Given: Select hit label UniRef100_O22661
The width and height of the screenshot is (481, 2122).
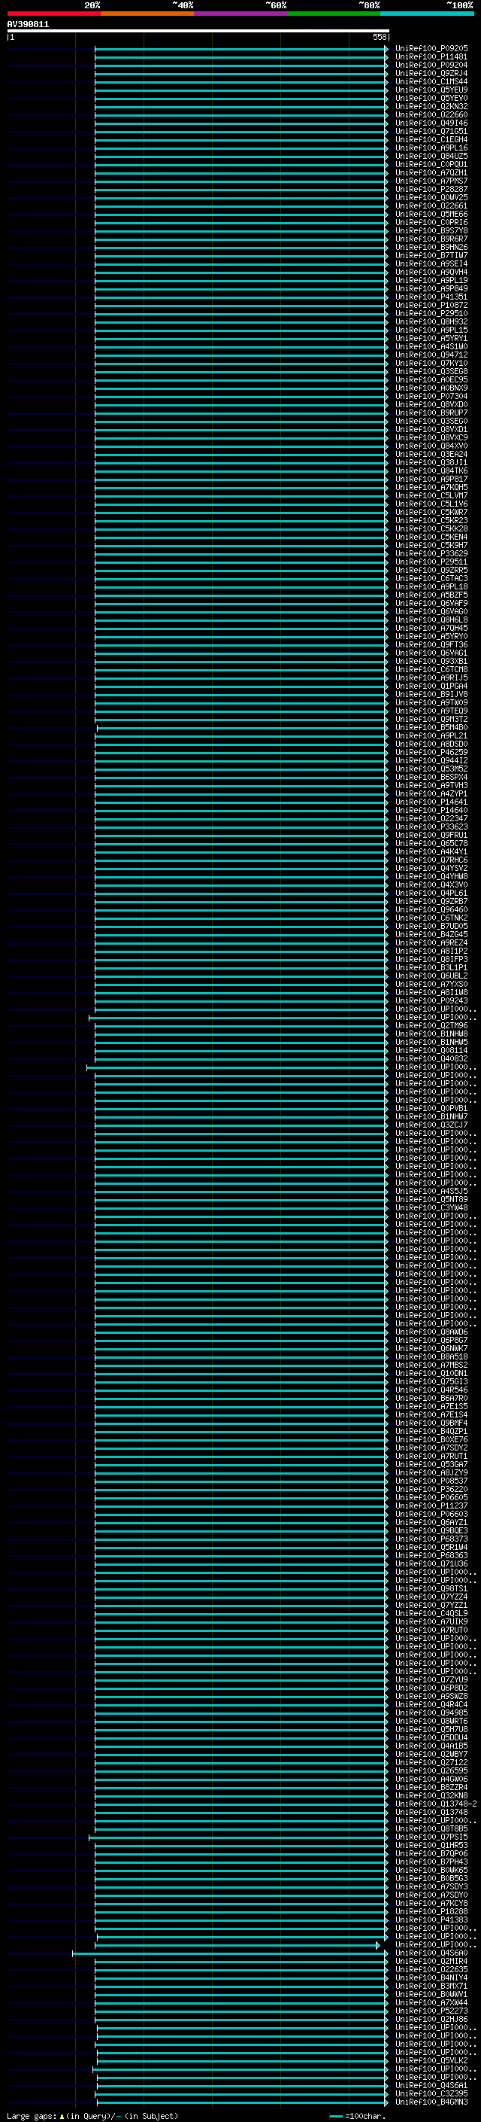Looking at the screenshot, I should 431,206.
